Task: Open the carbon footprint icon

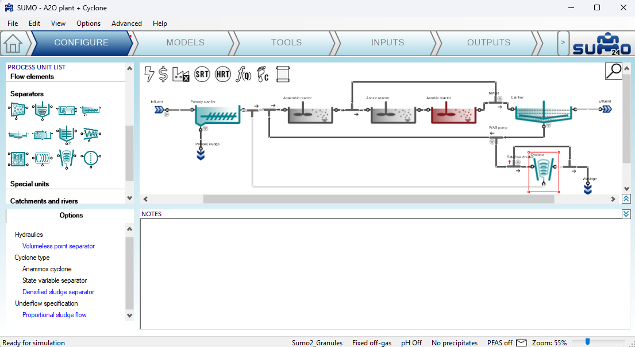Action: (x=262, y=73)
